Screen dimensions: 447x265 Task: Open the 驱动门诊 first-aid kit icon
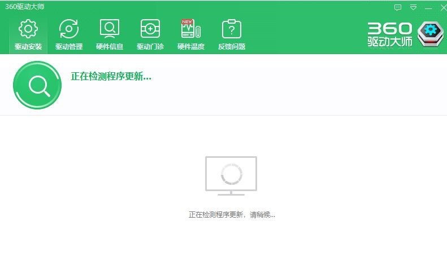coord(150,29)
